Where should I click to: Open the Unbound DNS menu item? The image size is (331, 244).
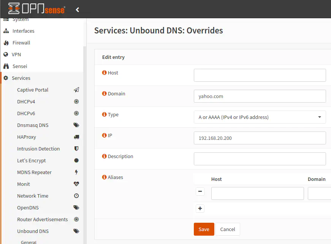point(33,231)
